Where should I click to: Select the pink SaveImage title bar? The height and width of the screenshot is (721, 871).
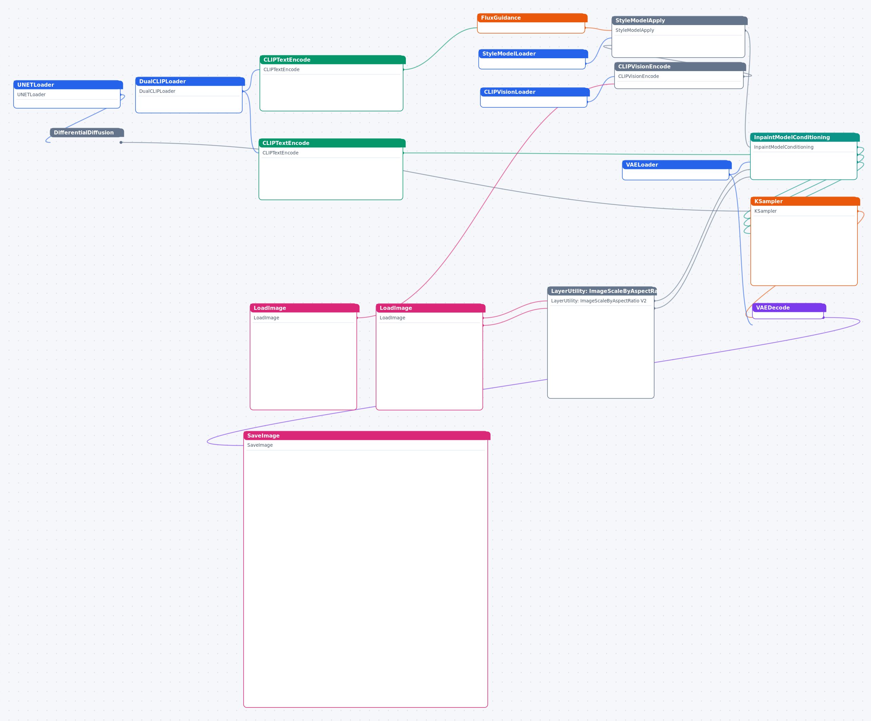pos(367,435)
